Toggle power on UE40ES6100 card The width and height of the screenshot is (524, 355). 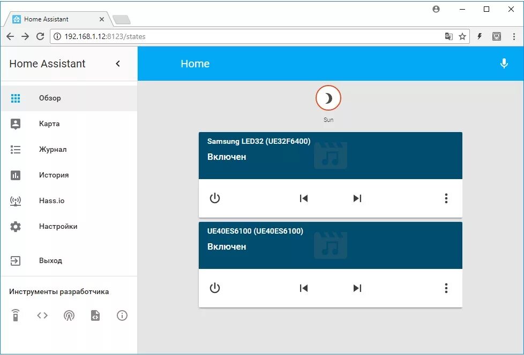click(x=214, y=288)
